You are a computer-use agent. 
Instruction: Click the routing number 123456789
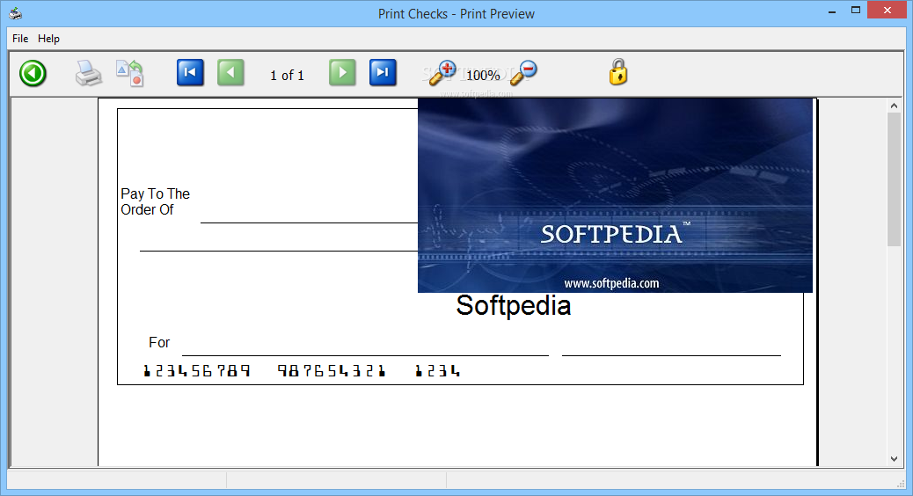point(197,371)
